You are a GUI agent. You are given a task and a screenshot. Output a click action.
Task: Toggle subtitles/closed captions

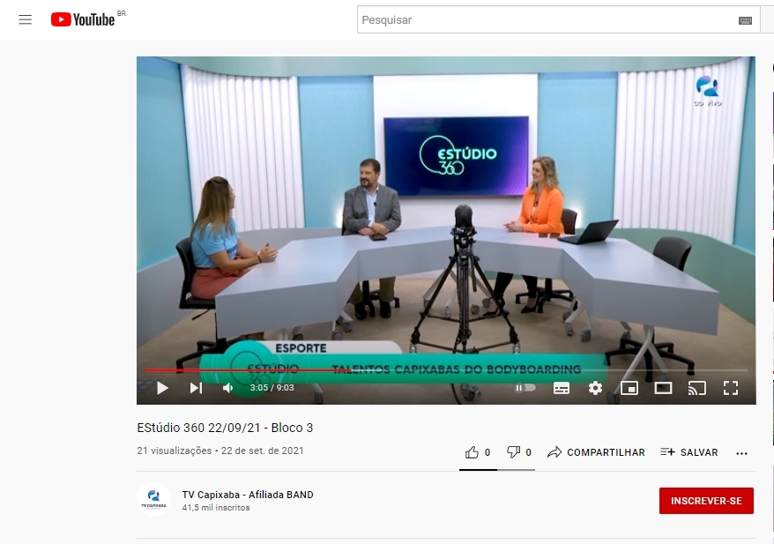pyautogui.click(x=562, y=388)
